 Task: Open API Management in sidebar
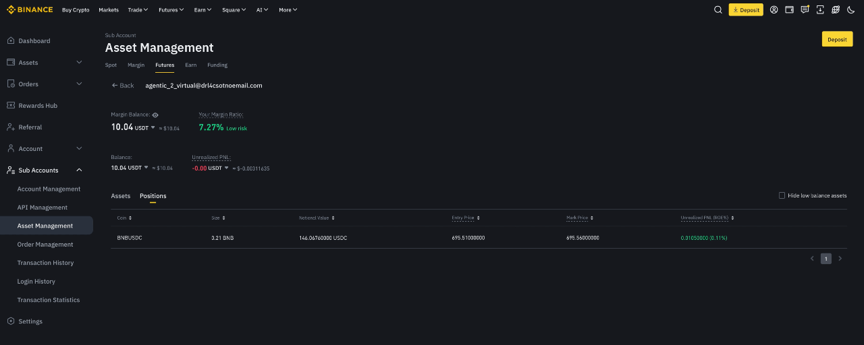pyautogui.click(x=43, y=208)
